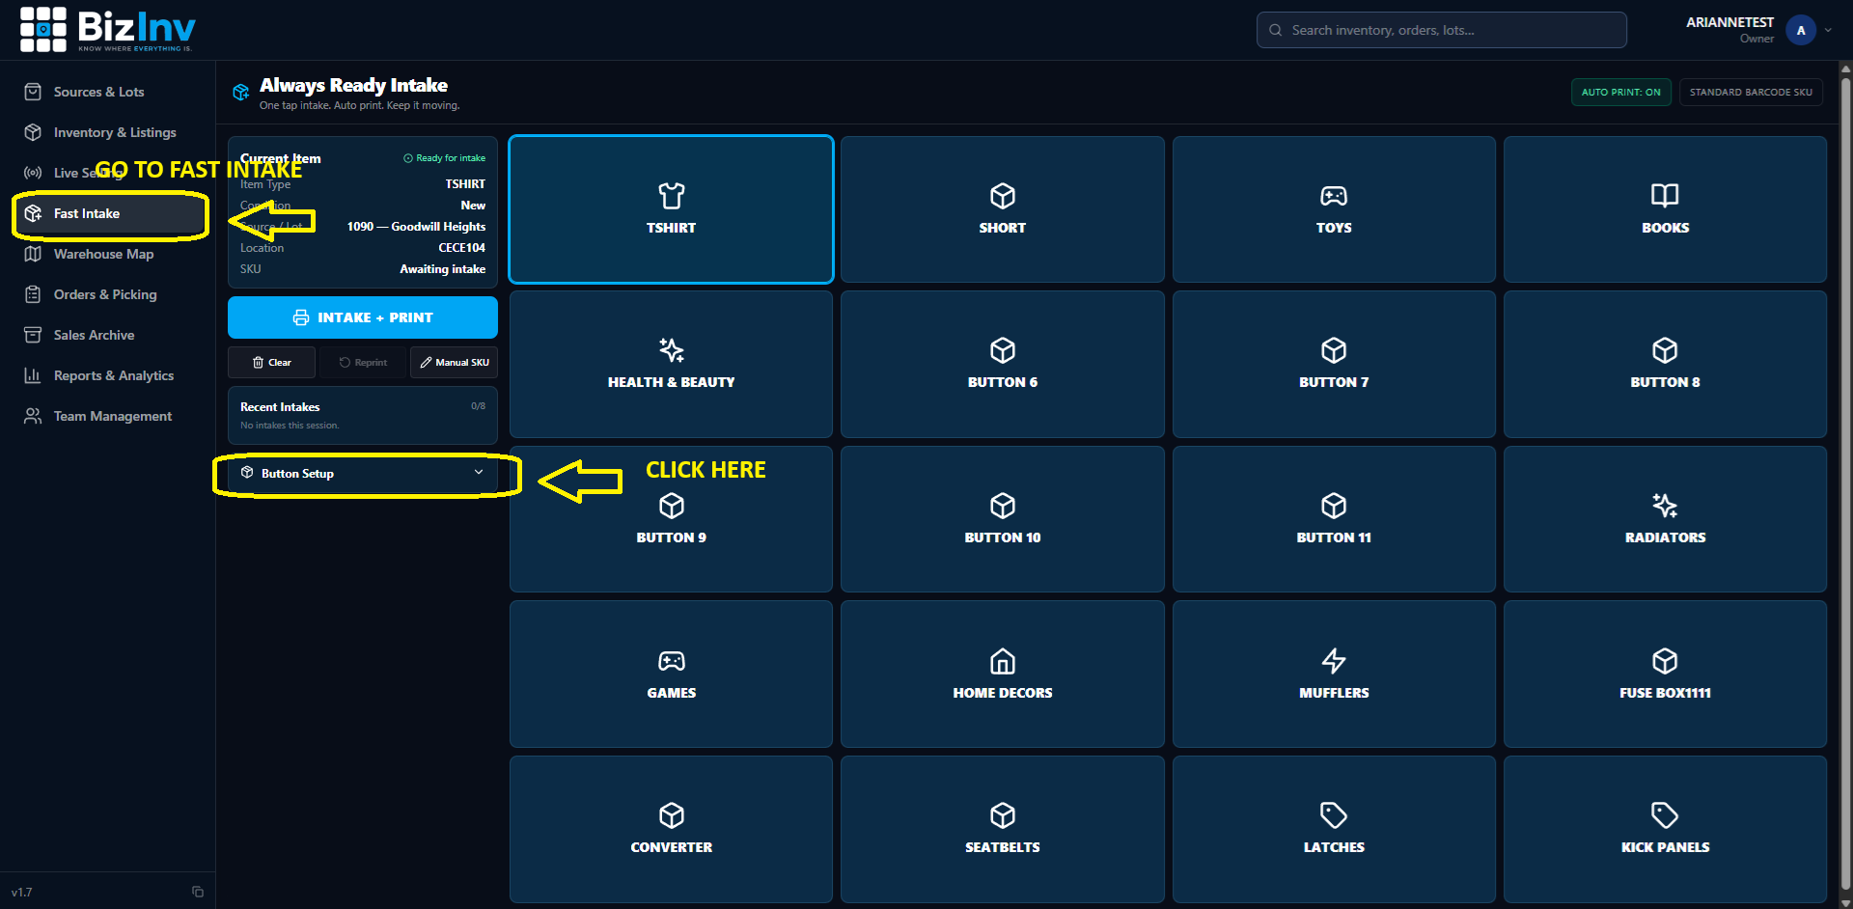This screenshot has height=909, width=1853.
Task: Select FUSE BOX1111 tile
Action: pos(1665,675)
